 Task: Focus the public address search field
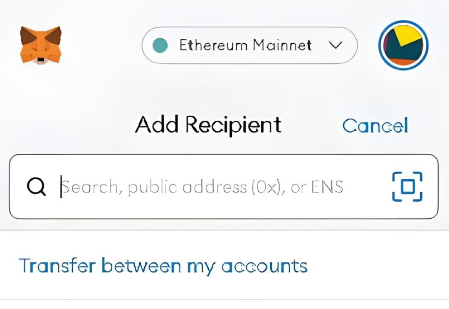click(224, 186)
